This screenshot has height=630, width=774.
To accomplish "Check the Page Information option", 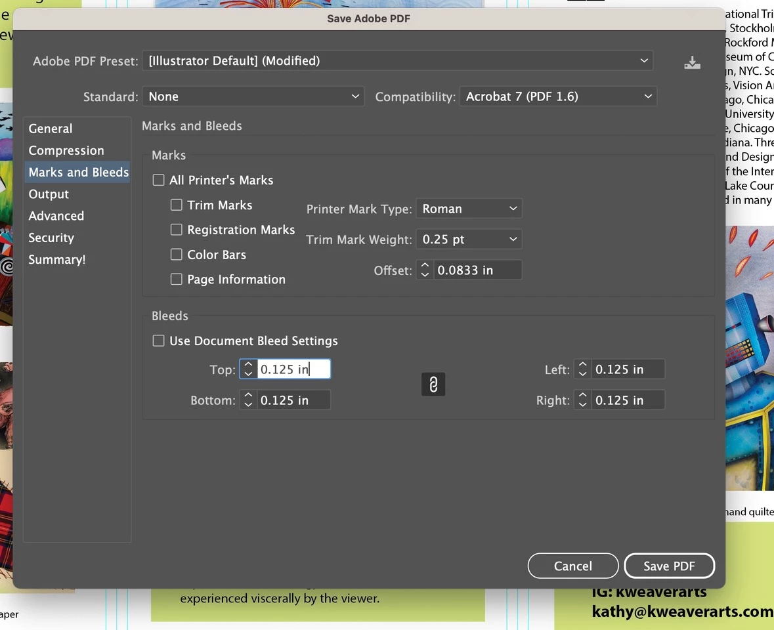I will (x=176, y=279).
